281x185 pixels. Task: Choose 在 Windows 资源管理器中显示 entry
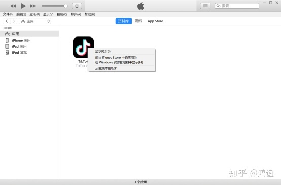click(x=122, y=62)
